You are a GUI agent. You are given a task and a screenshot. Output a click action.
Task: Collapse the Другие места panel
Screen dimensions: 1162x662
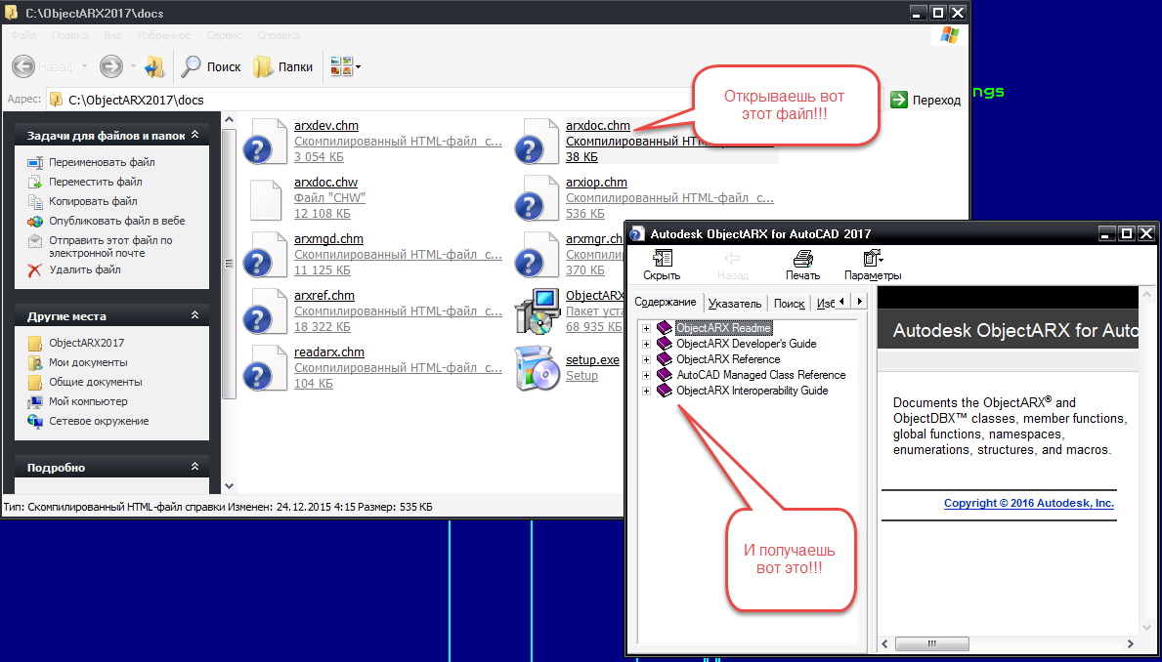[194, 315]
